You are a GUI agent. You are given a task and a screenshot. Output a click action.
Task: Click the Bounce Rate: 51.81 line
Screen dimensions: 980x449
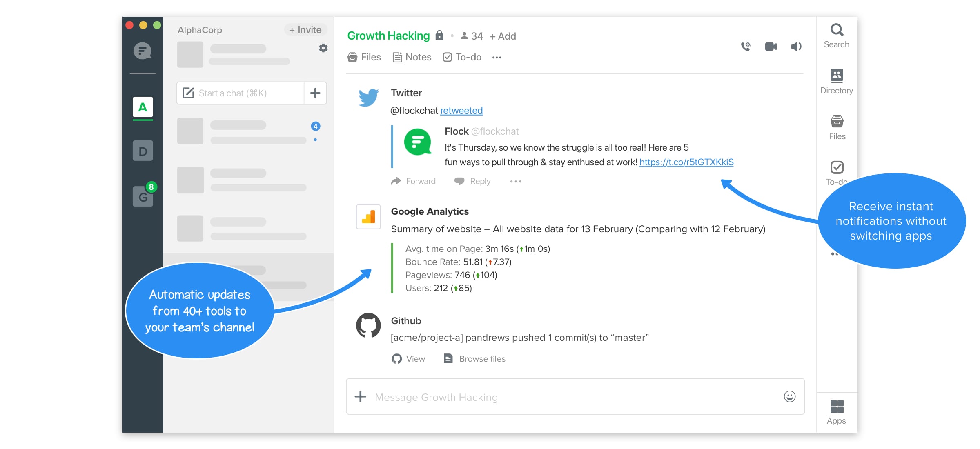458,262
